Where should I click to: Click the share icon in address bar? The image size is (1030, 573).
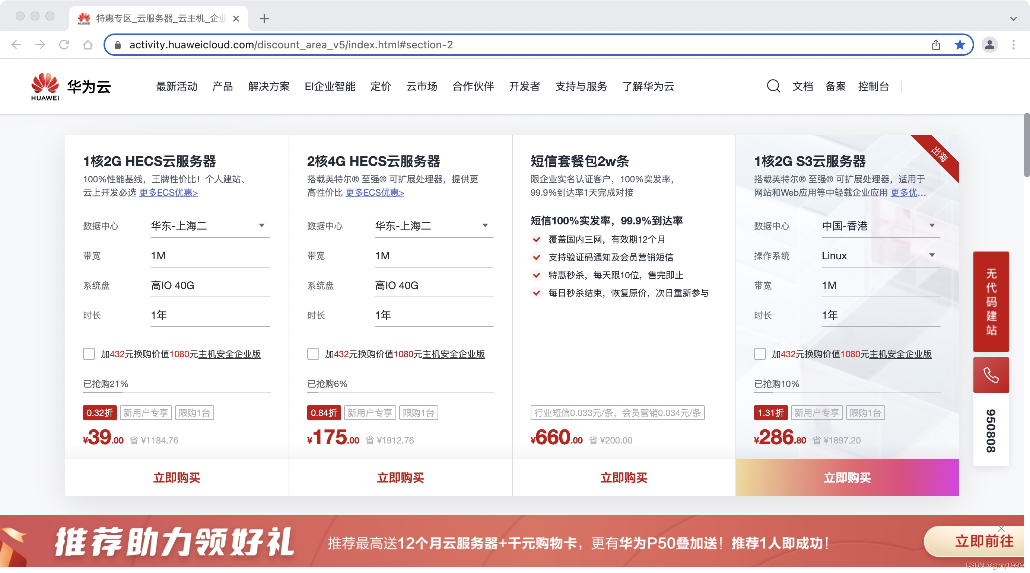pos(936,45)
